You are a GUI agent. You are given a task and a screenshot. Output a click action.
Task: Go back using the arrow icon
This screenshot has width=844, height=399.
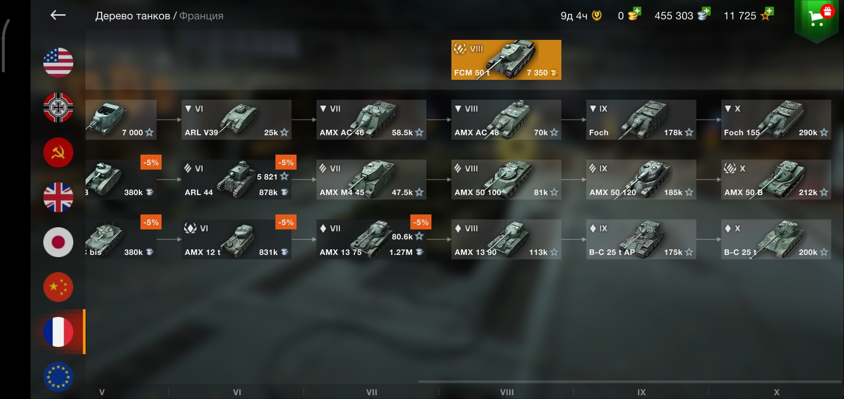[58, 16]
